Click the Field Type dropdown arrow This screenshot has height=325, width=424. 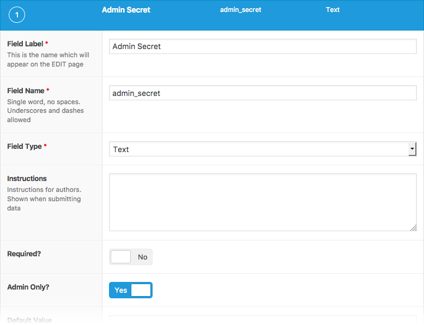click(413, 149)
